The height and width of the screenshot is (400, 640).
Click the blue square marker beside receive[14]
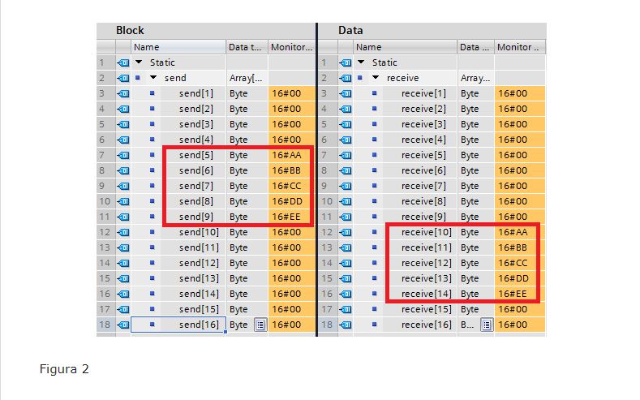tap(374, 294)
